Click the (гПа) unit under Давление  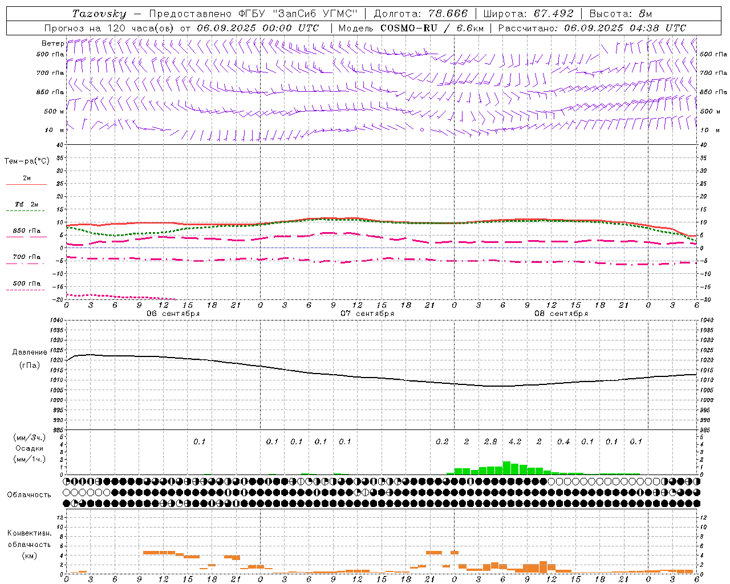[x=30, y=366]
